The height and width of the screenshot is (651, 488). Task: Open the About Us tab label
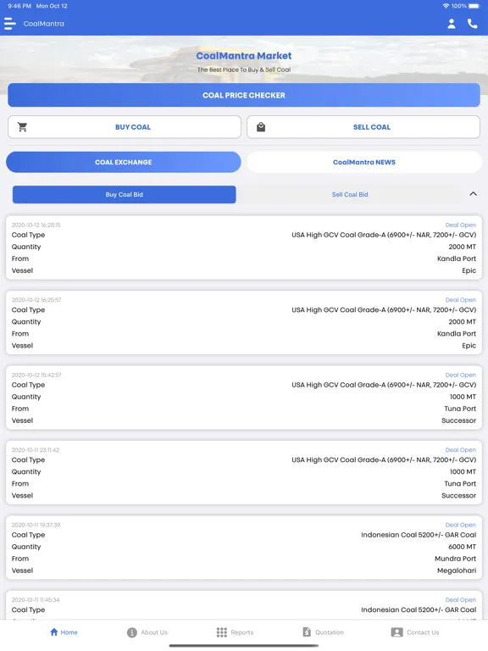(154, 632)
